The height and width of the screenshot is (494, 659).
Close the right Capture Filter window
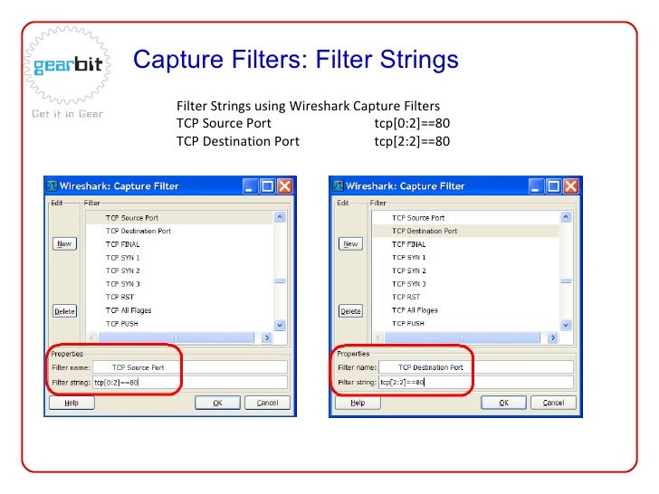(x=570, y=186)
